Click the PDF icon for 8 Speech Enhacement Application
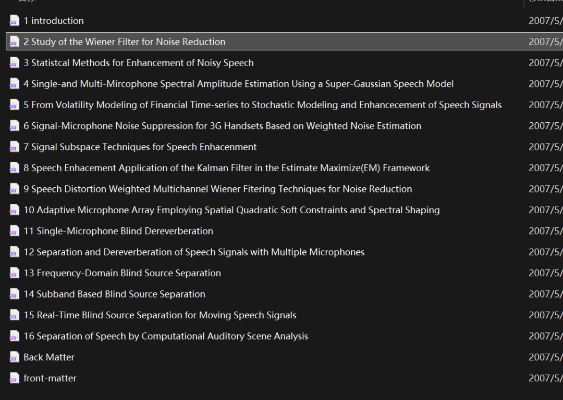 (15, 167)
